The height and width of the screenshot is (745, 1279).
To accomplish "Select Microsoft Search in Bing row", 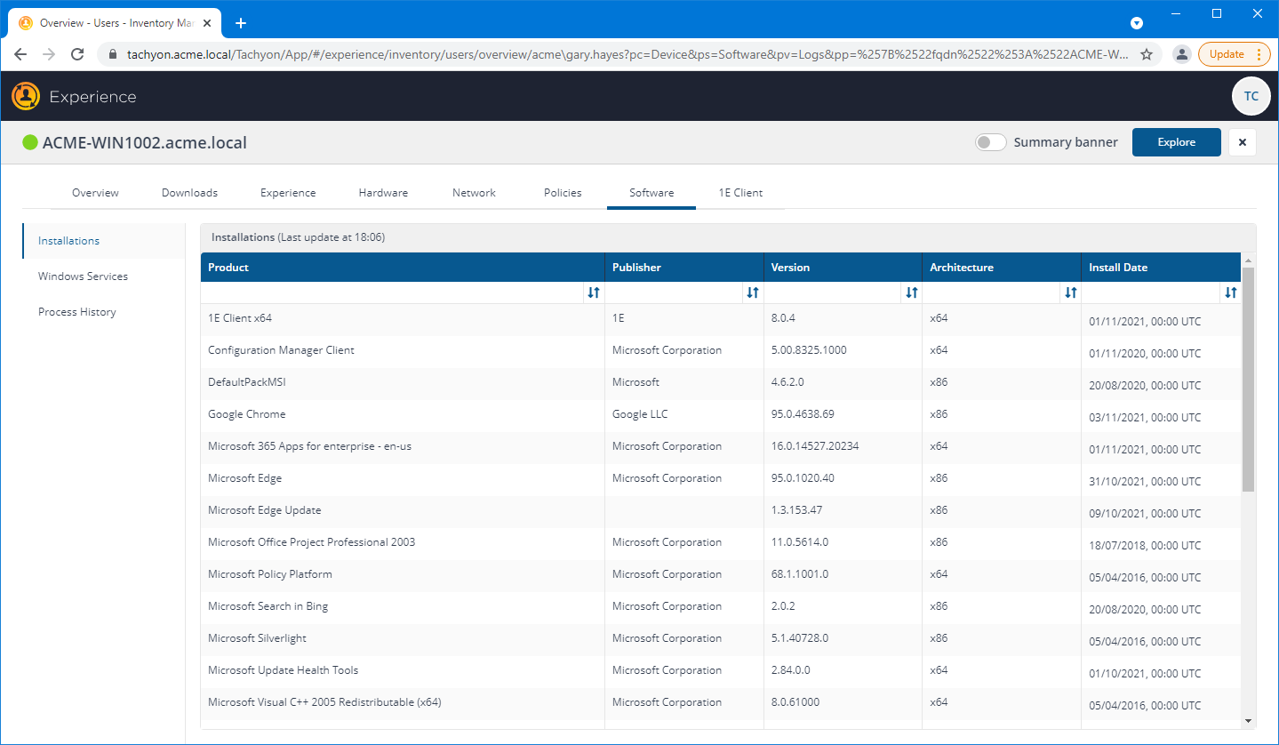I will pyautogui.click(x=721, y=607).
